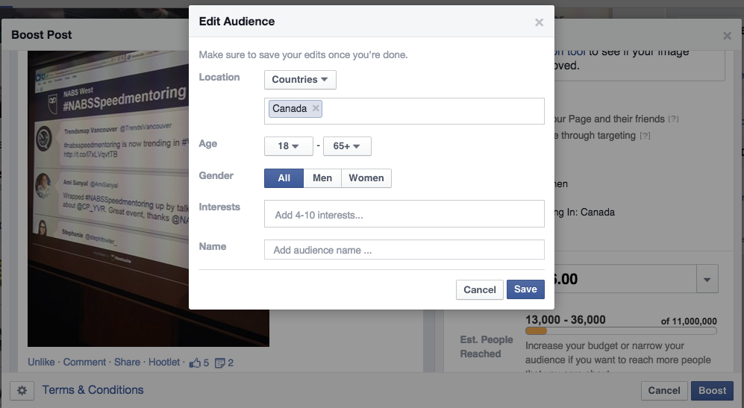Select All genders

point(284,178)
